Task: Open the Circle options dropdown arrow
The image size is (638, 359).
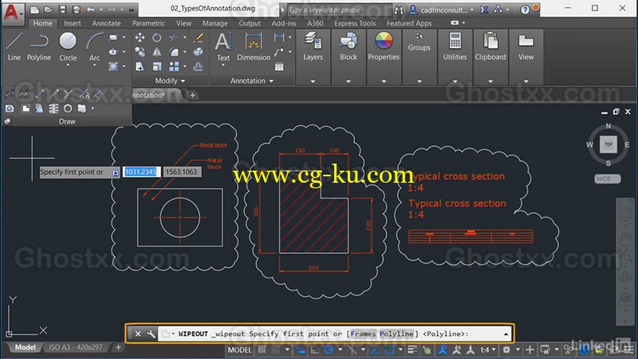Action: [68, 65]
